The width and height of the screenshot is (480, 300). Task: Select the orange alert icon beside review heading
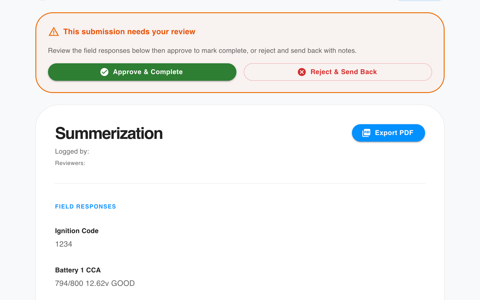pos(53,31)
